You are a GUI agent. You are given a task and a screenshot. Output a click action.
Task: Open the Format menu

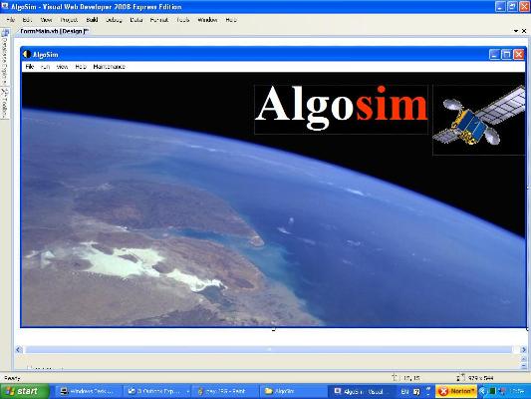(x=159, y=20)
